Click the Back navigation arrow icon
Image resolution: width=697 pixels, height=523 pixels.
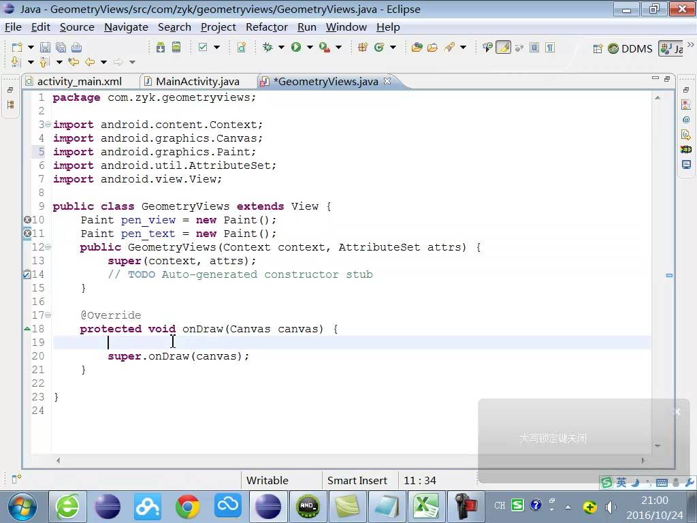coord(90,62)
